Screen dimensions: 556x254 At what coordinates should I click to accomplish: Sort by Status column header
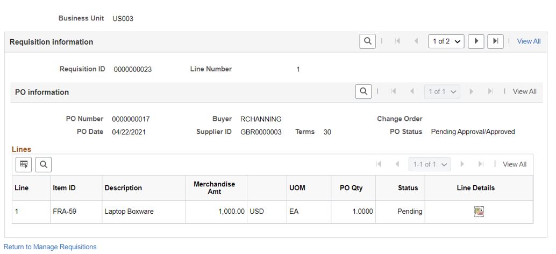click(408, 188)
